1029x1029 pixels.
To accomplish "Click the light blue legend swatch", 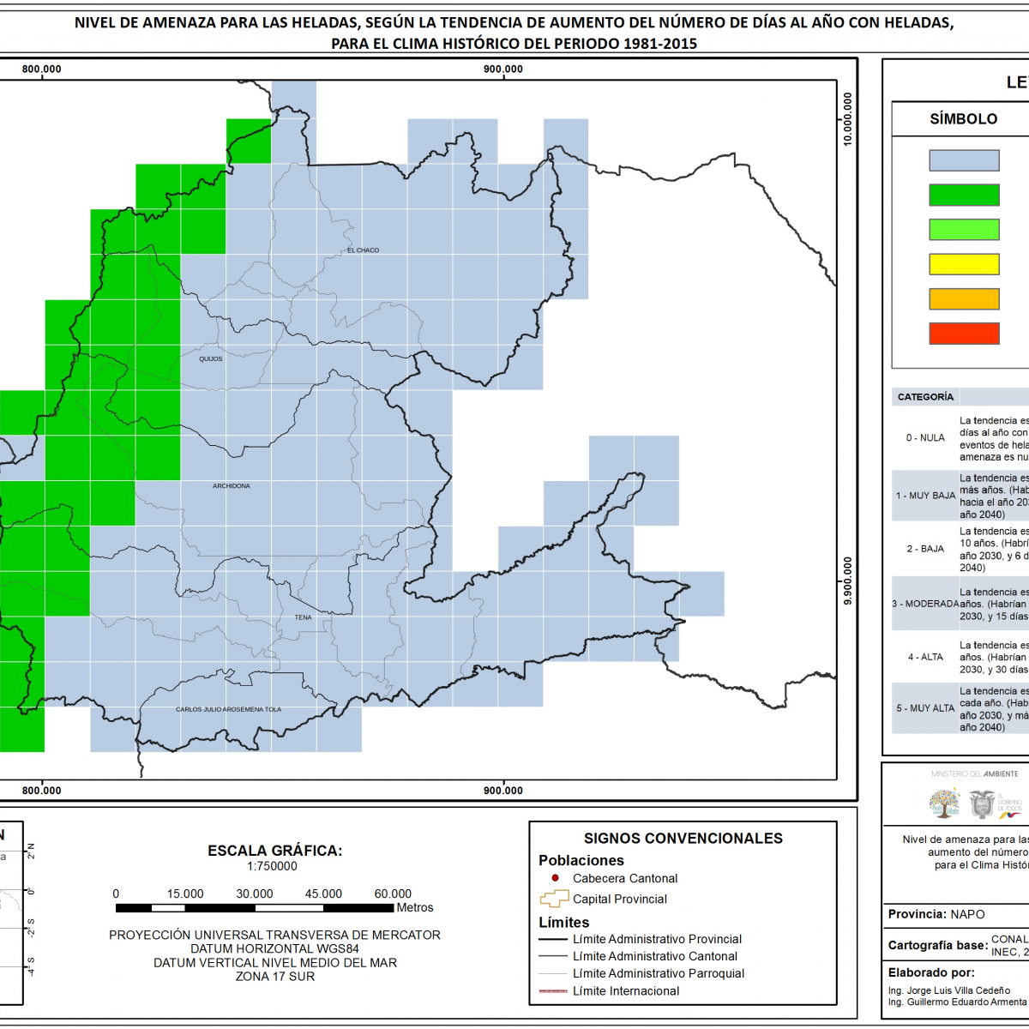I will [964, 160].
